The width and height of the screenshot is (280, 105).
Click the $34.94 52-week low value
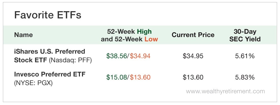(x=140, y=56)
